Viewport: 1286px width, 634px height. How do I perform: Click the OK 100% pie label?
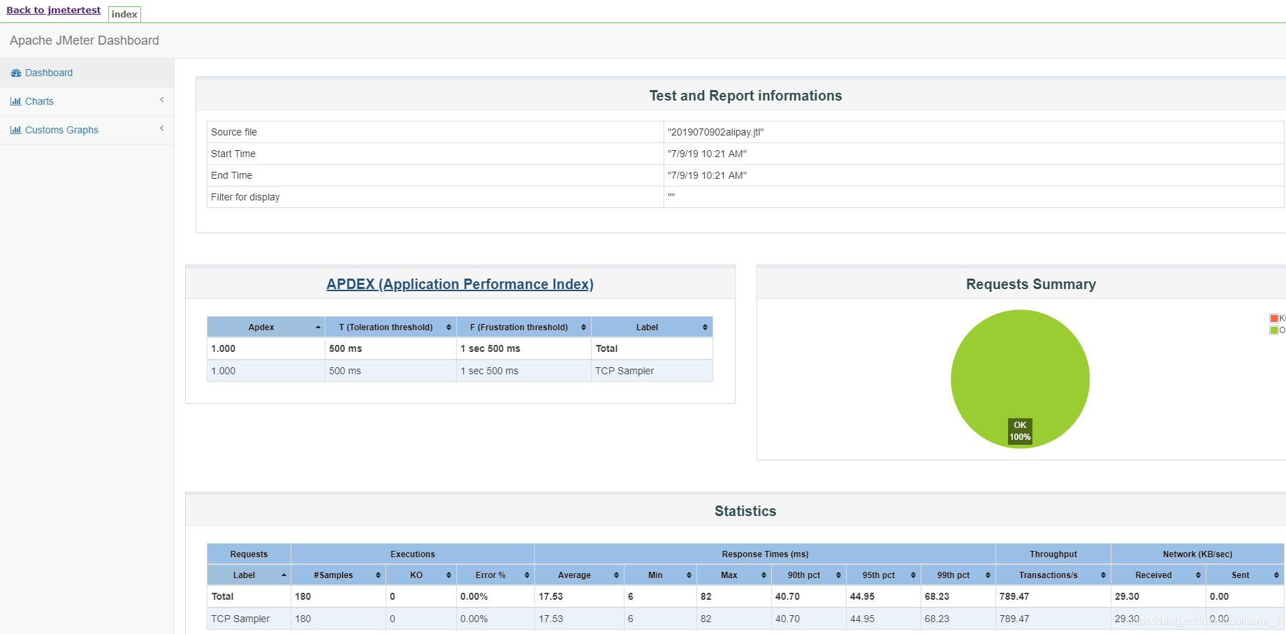pyautogui.click(x=1020, y=431)
